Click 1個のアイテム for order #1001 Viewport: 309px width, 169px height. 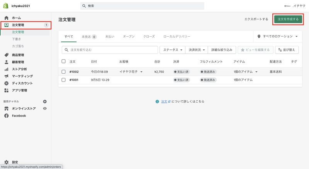(x=243, y=80)
